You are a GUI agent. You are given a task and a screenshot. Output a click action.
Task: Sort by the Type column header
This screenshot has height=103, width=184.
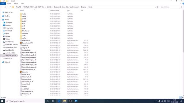pos(68,11)
